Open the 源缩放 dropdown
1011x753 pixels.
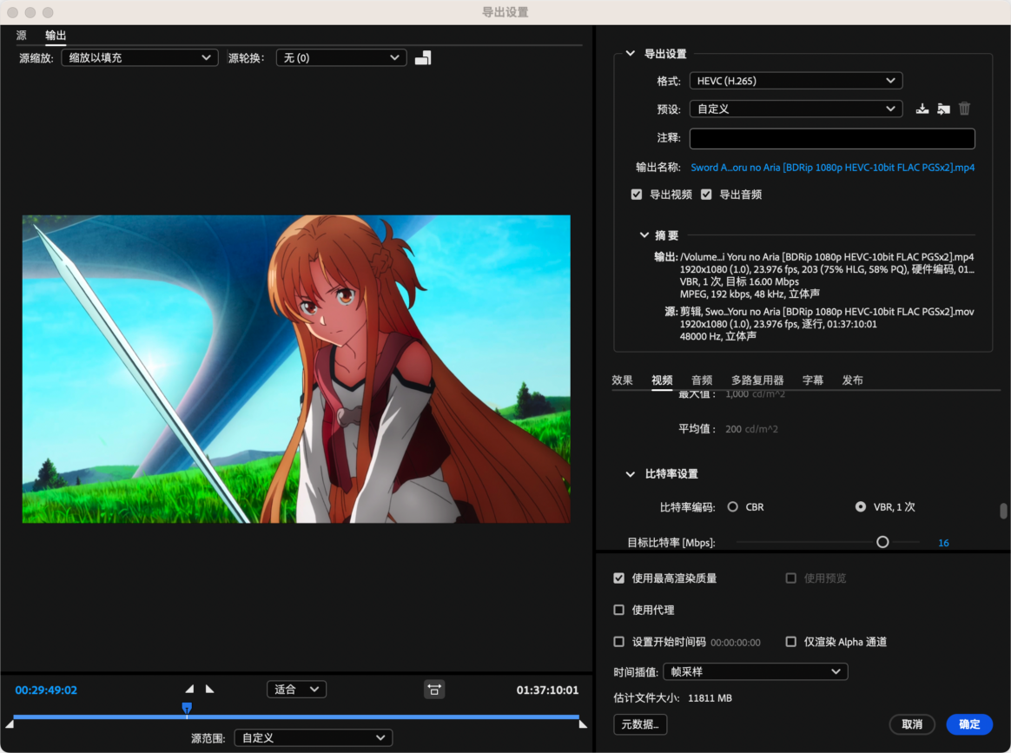140,58
